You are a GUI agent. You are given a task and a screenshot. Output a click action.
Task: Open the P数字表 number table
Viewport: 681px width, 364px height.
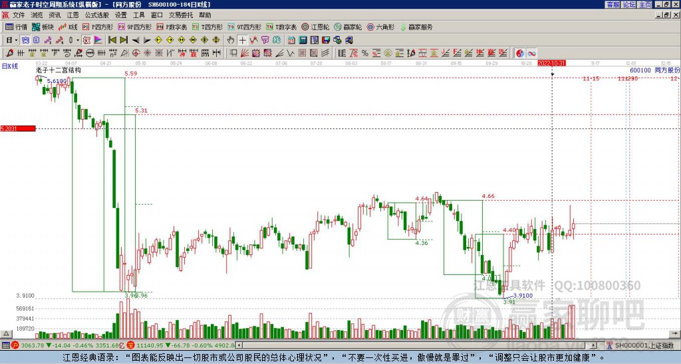point(172,27)
